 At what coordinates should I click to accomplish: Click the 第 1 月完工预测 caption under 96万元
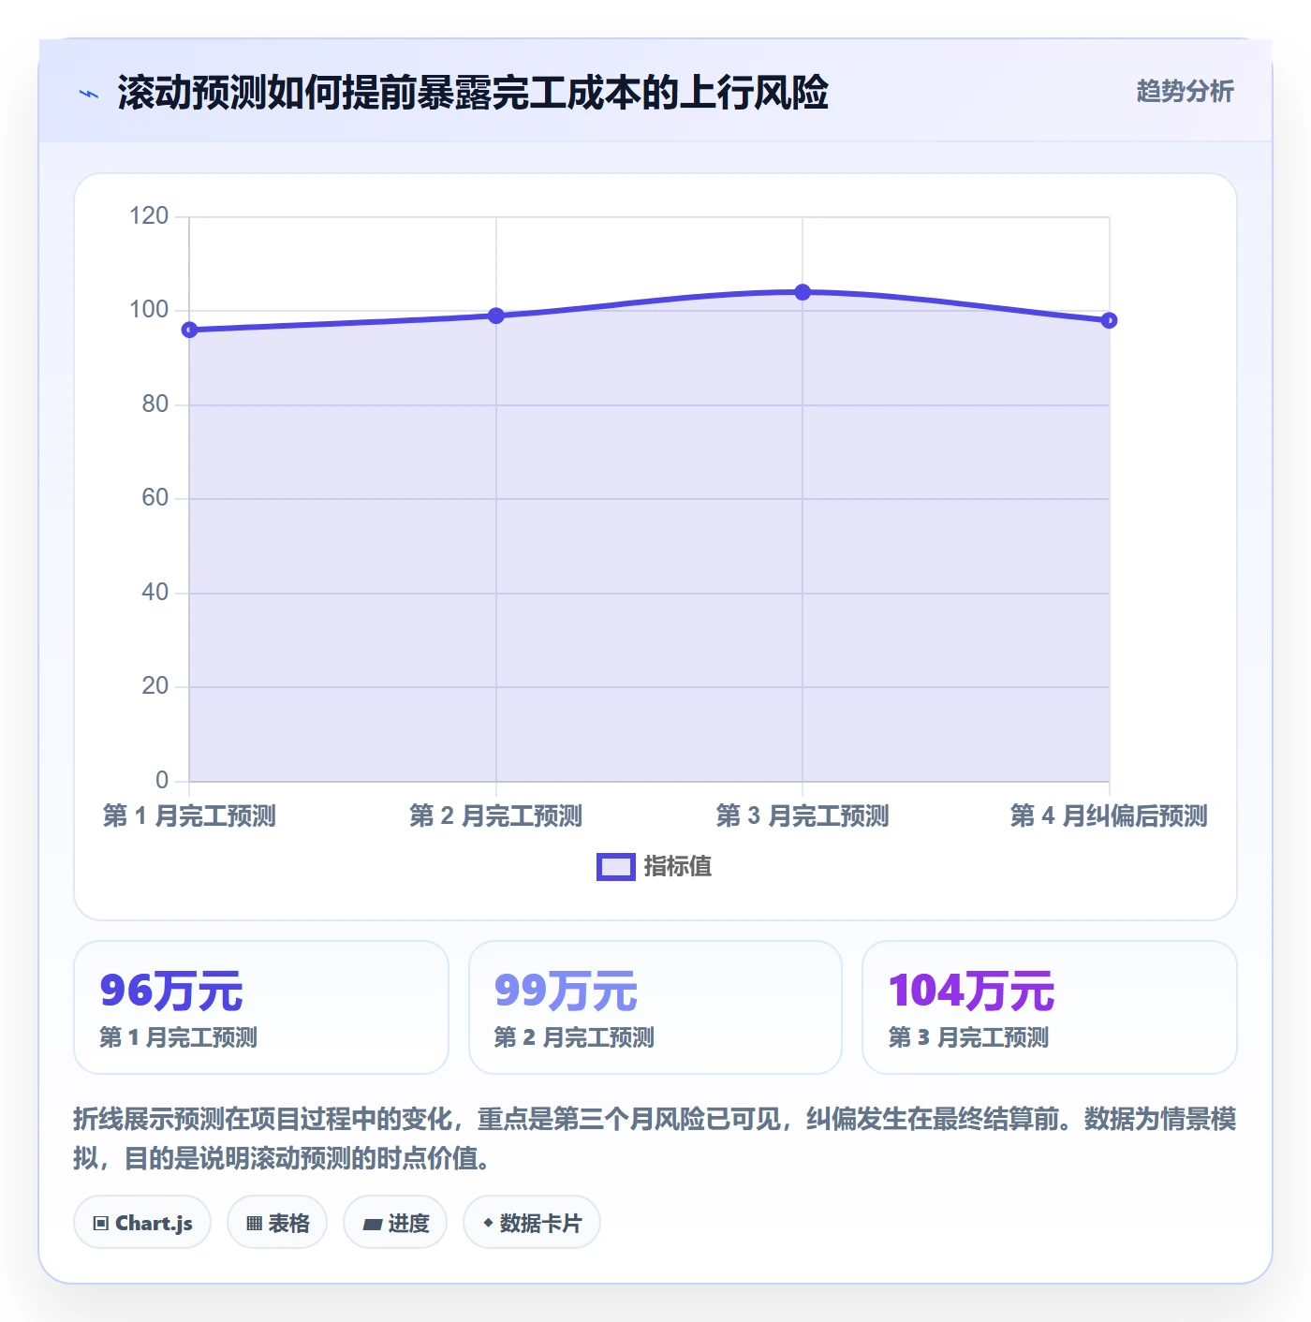179,1037
